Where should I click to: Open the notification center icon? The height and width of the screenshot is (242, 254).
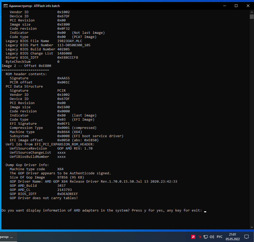coord(247,237)
